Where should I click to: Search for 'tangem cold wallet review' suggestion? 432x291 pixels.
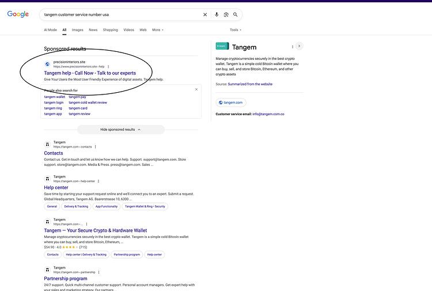pos(88,103)
